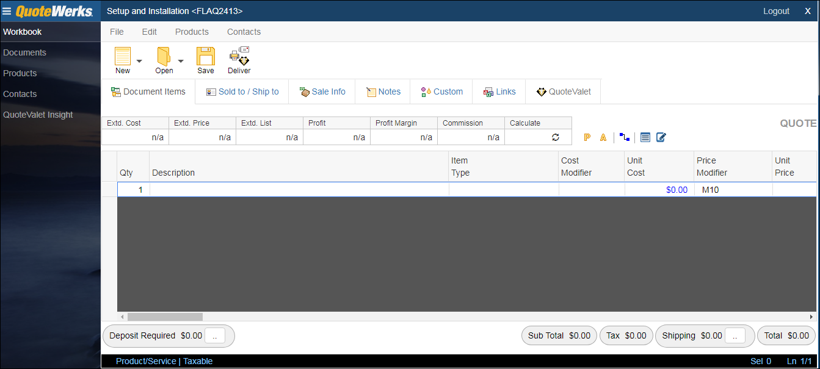Open the Products menu in the menu bar

pos(192,32)
